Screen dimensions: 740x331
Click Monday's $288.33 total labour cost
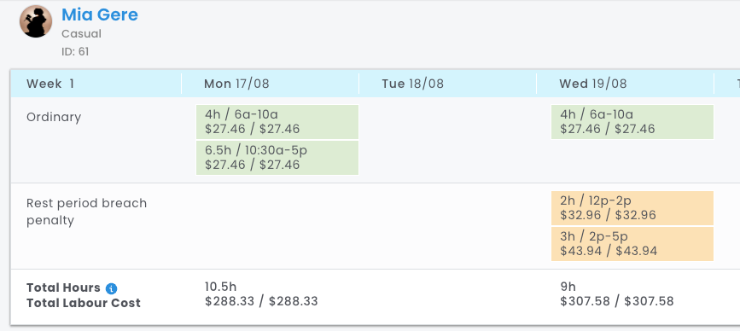click(261, 301)
